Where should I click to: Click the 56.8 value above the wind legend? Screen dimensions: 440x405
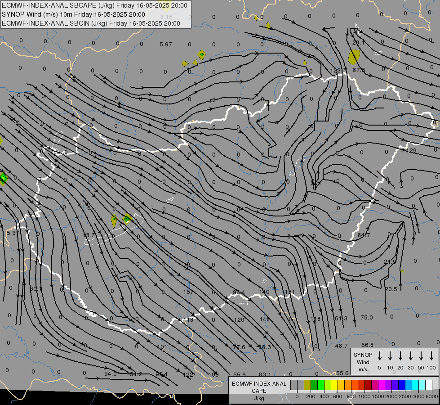click(x=367, y=345)
